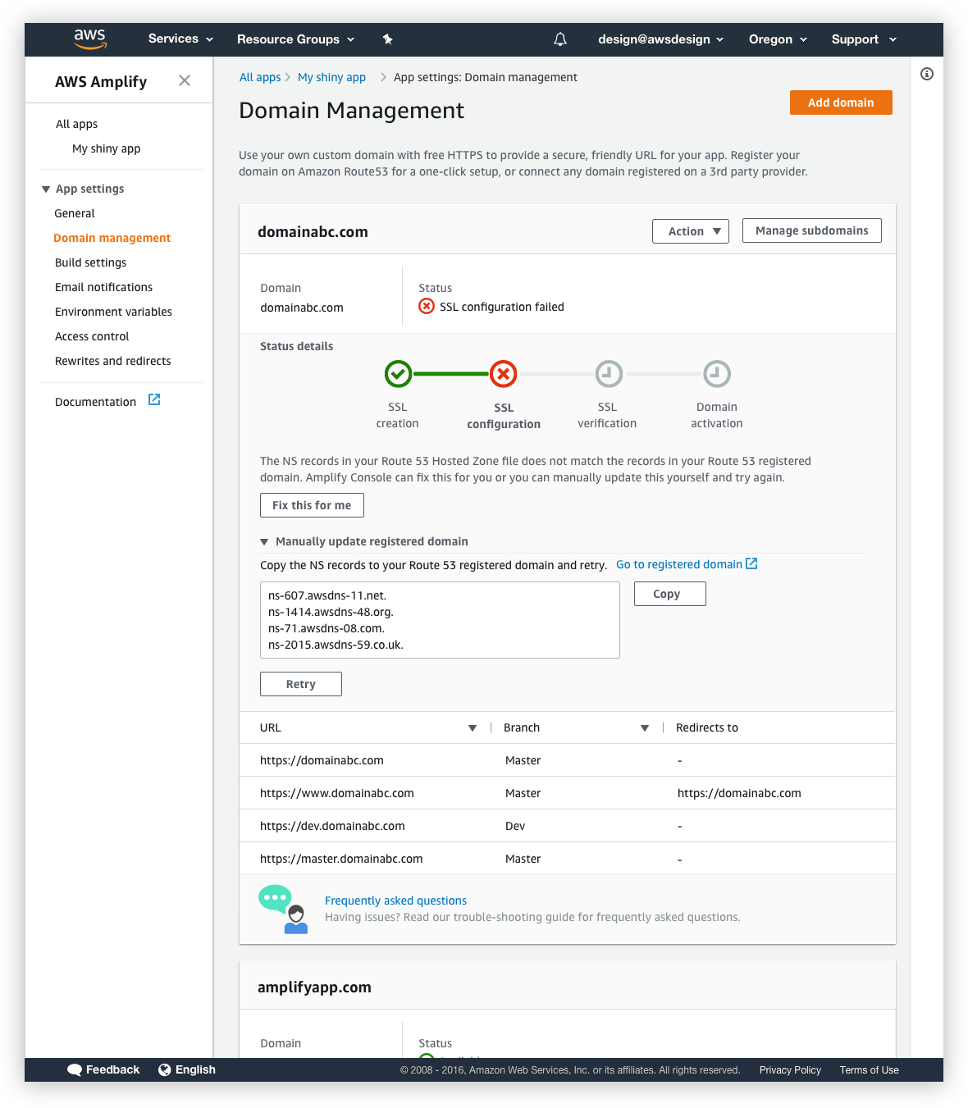Screen dimensions: 968x1108
Task: Select the SSL creation green check step
Action: point(398,374)
